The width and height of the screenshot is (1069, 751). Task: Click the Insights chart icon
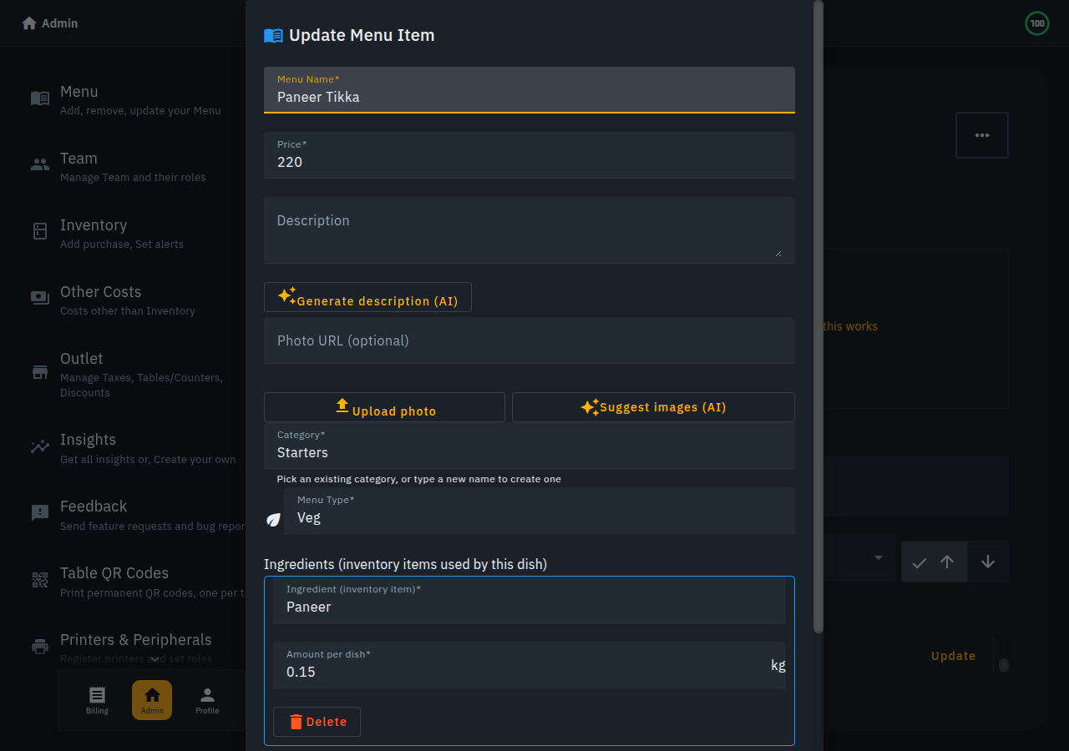tap(40, 446)
